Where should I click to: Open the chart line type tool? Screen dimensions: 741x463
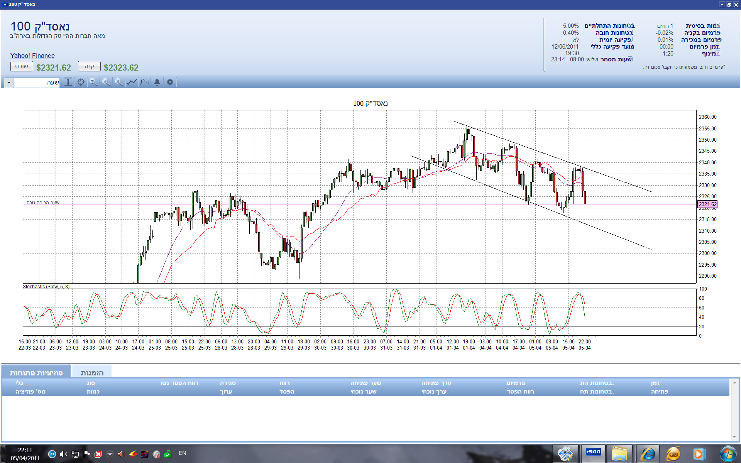132,82
